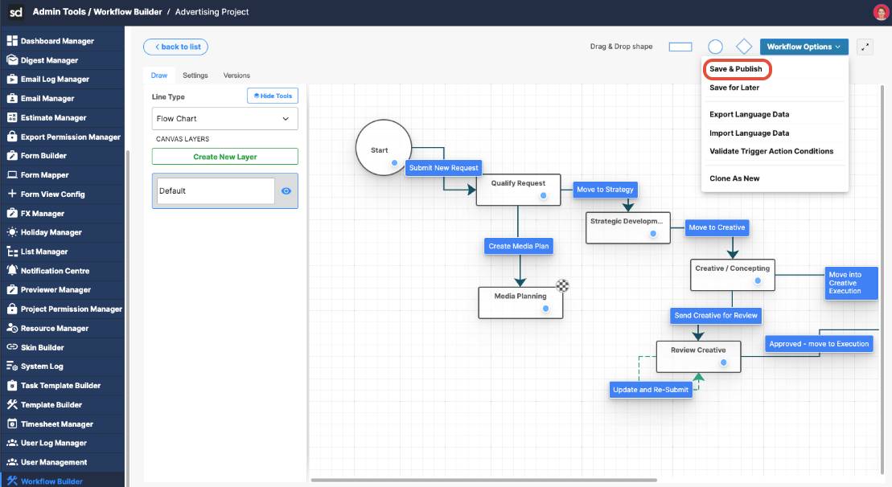Click the Export Permission Manager lock icon
This screenshot has width=892, height=487.
[x=12, y=137]
